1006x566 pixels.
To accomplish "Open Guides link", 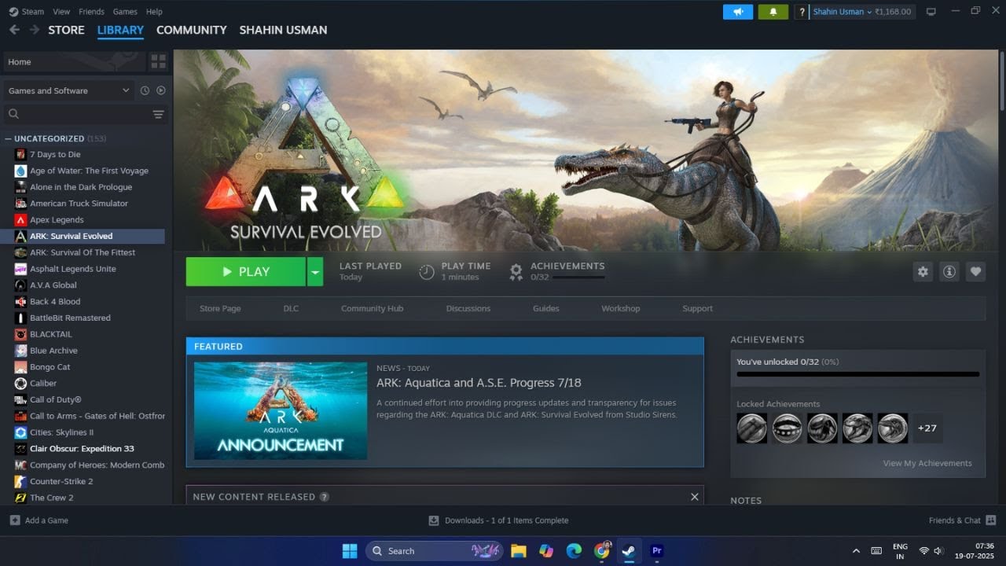I will 545,308.
